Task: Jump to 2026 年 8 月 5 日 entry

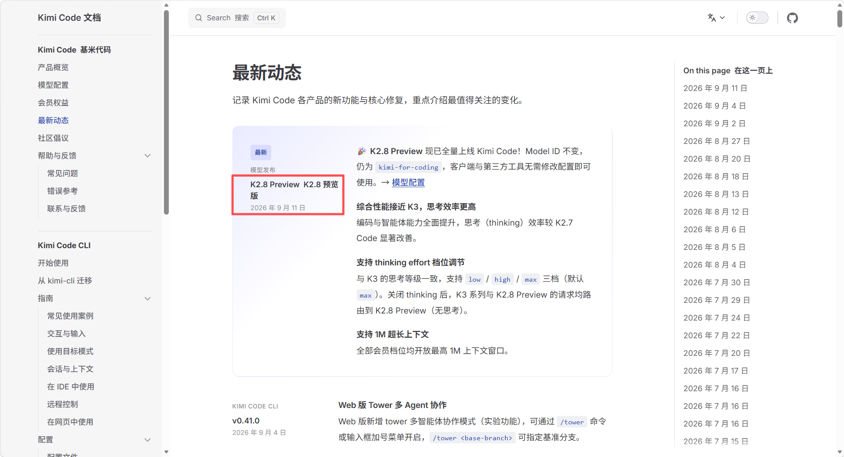Action: pyautogui.click(x=715, y=247)
